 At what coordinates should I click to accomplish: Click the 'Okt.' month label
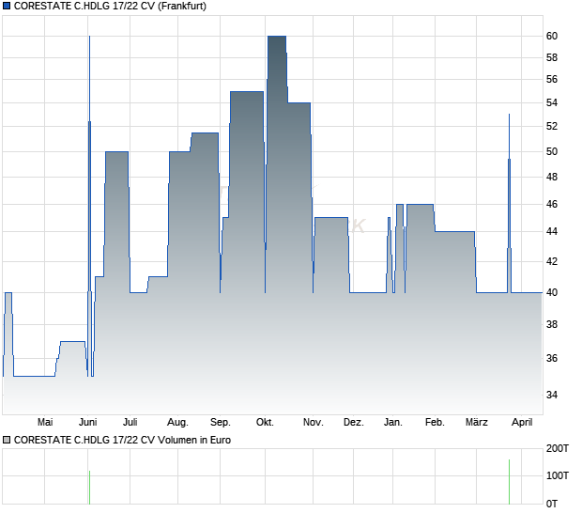tap(265, 423)
